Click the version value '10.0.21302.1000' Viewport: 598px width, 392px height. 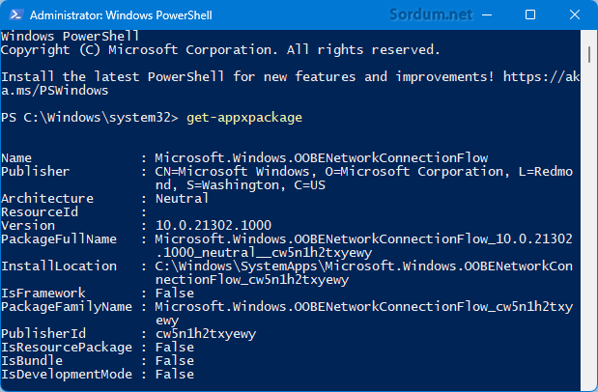tap(214, 225)
